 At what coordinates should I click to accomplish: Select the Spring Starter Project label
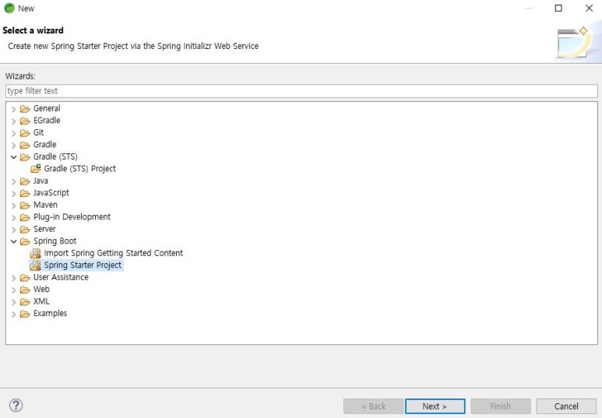coord(83,265)
